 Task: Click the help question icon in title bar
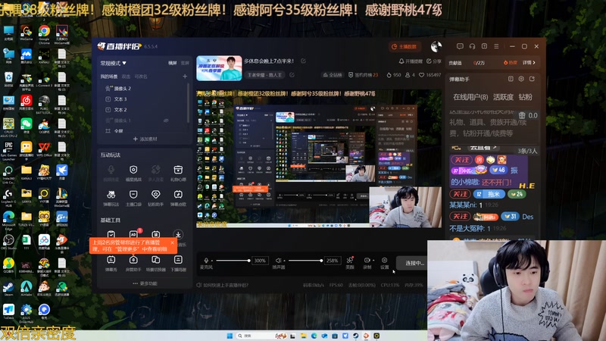tap(484, 46)
